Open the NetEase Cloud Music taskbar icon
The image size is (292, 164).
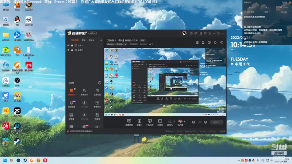(x=45, y=160)
